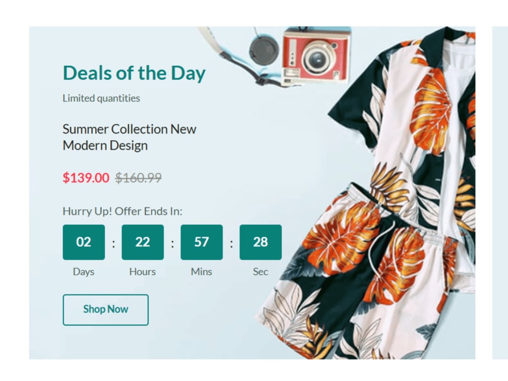Click the 28 seconds countdown box
Image resolution: width=508 pixels, height=381 pixels.
tap(261, 242)
